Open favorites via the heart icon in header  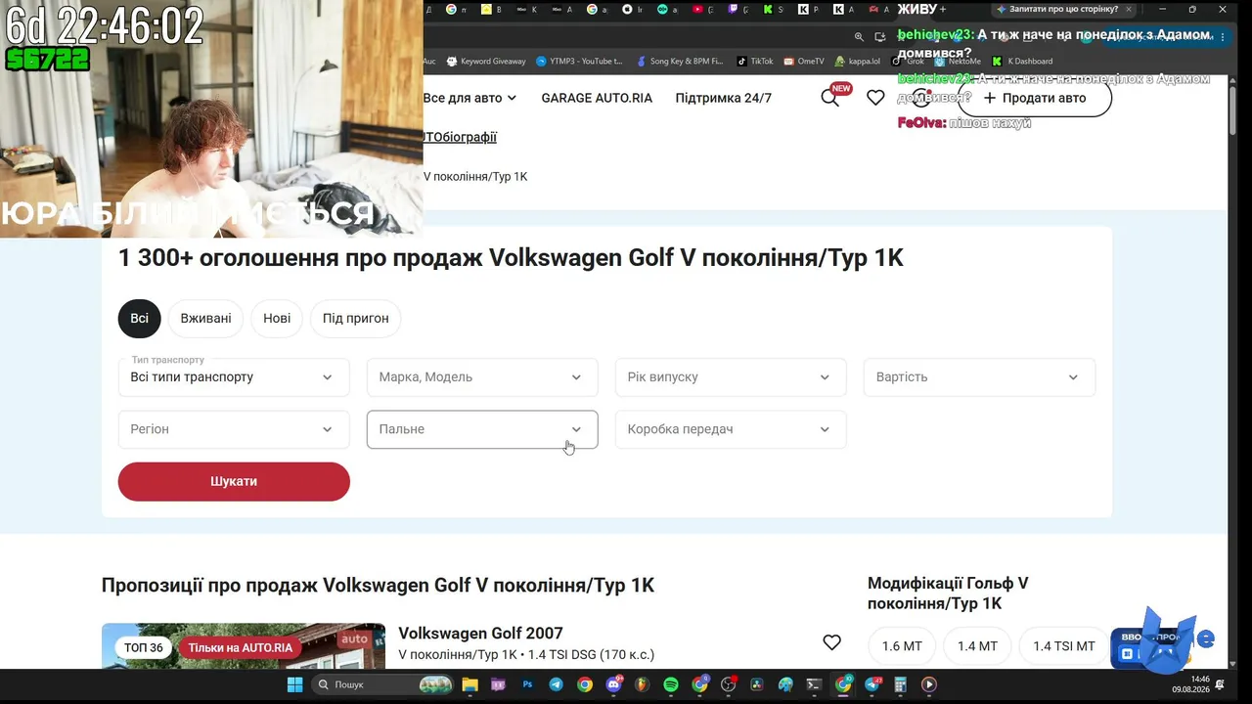875,98
